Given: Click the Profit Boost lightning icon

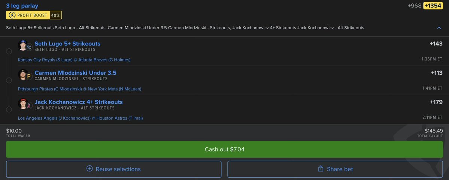Looking at the screenshot, I should (x=12, y=15).
